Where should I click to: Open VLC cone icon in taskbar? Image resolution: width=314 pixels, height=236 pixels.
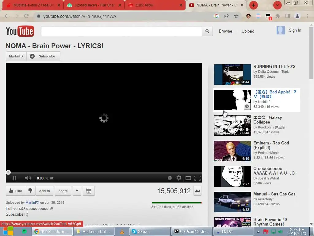(x=122, y=232)
